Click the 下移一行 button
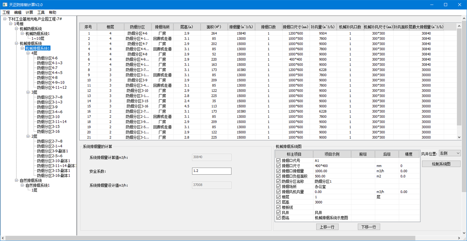This screenshot has height=241, width=467. click(369, 227)
